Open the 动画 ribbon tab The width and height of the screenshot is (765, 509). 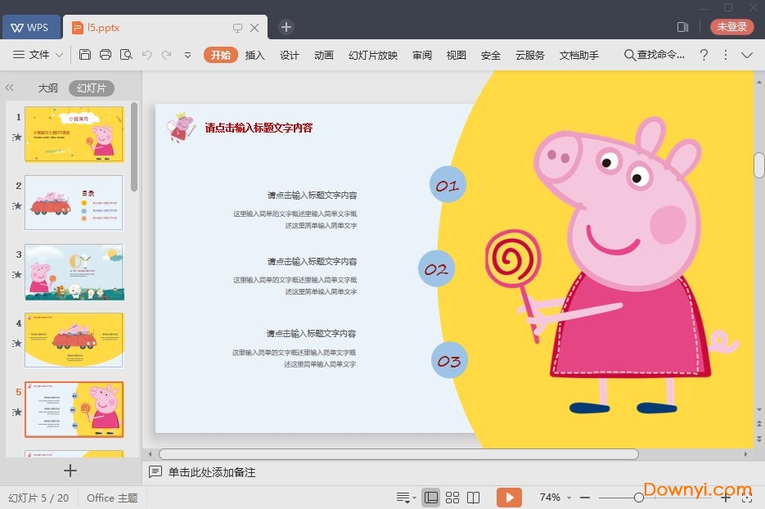[x=324, y=55]
